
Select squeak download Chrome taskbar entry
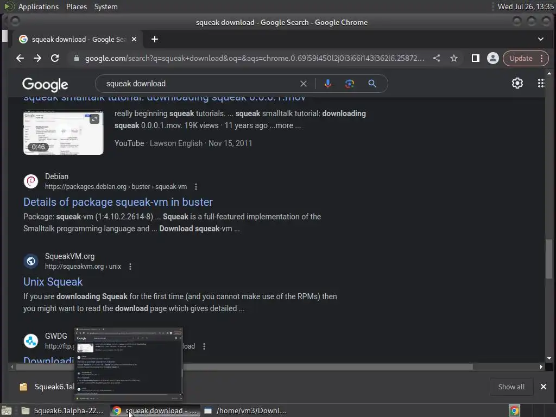coord(155,410)
